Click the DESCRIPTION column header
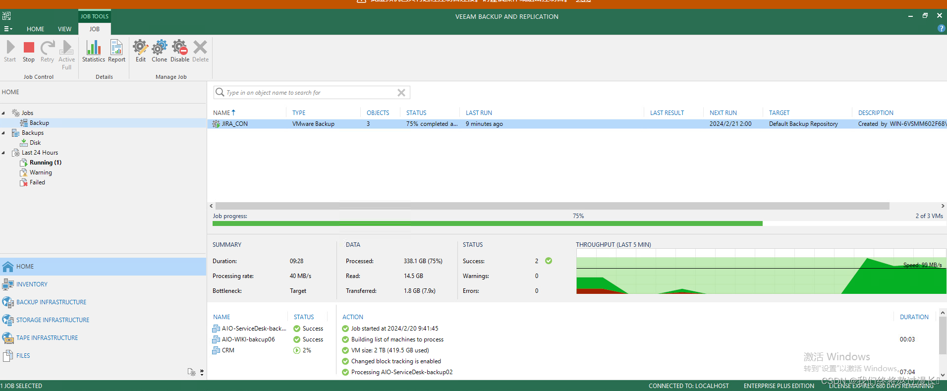Viewport: 947px width, 391px height. [x=876, y=113]
